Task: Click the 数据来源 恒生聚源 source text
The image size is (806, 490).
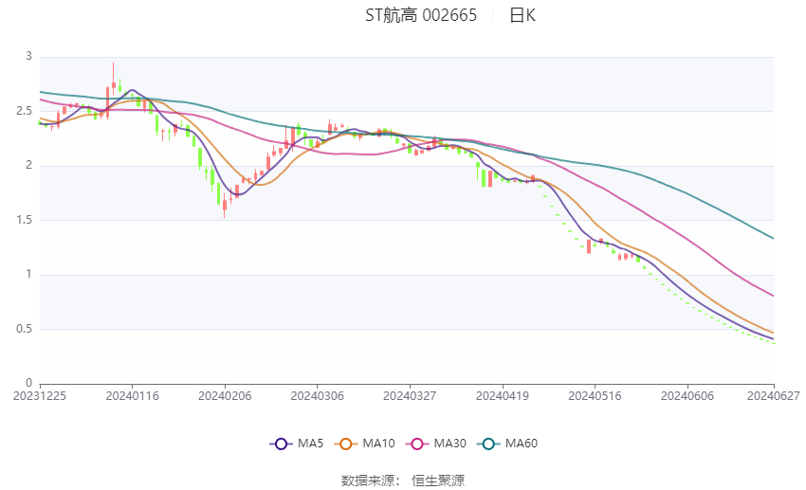Action: [x=402, y=481]
